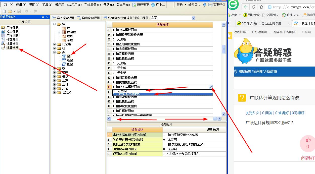Open the 编辑 menu
Image resolution: width=315 pixels, height=174 pixels.
coord(21,5)
